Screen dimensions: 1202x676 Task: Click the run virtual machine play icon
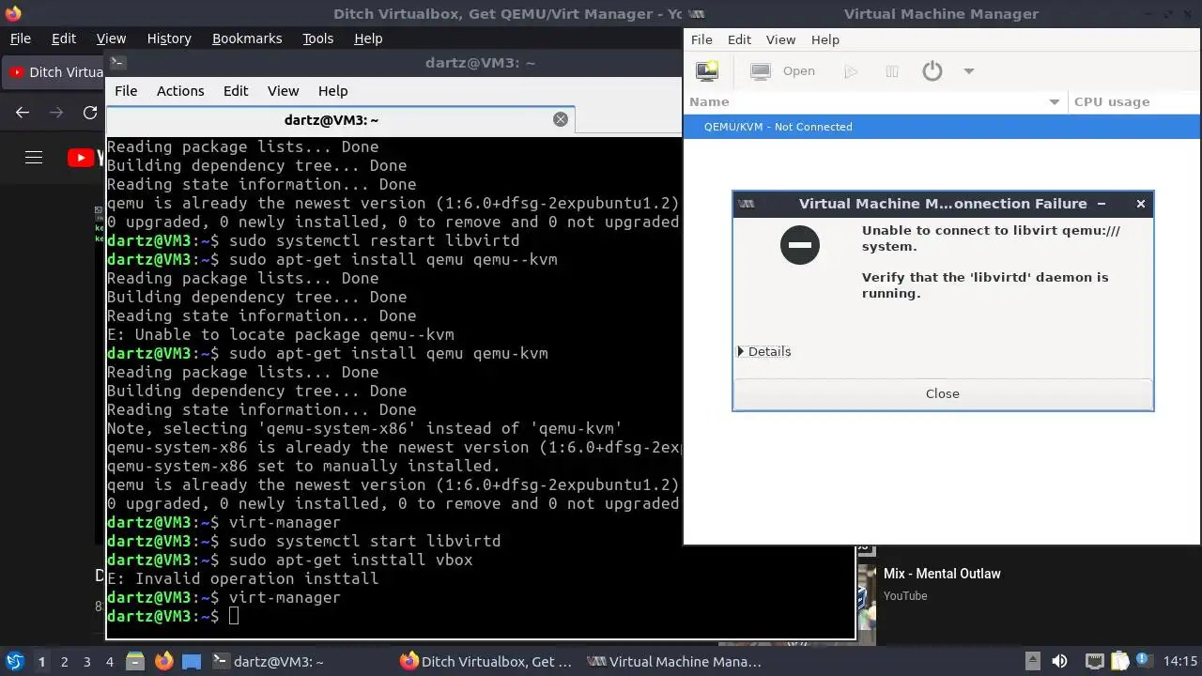(x=851, y=71)
